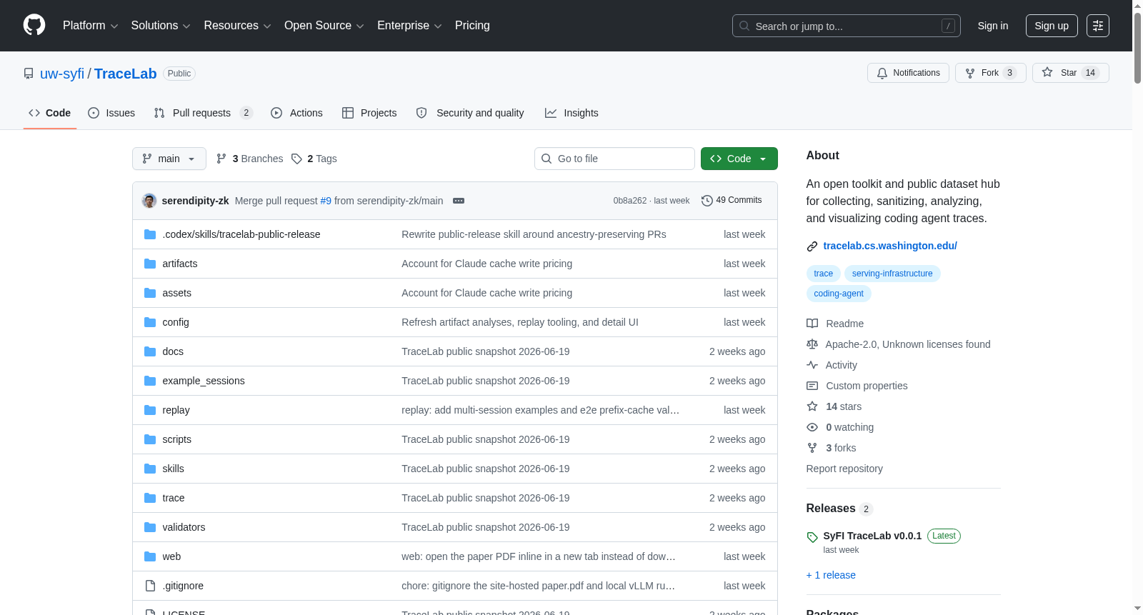The width and height of the screenshot is (1143, 615).
Task: Open the .codex/skills/tracelab-public-release folder
Action: [241, 234]
